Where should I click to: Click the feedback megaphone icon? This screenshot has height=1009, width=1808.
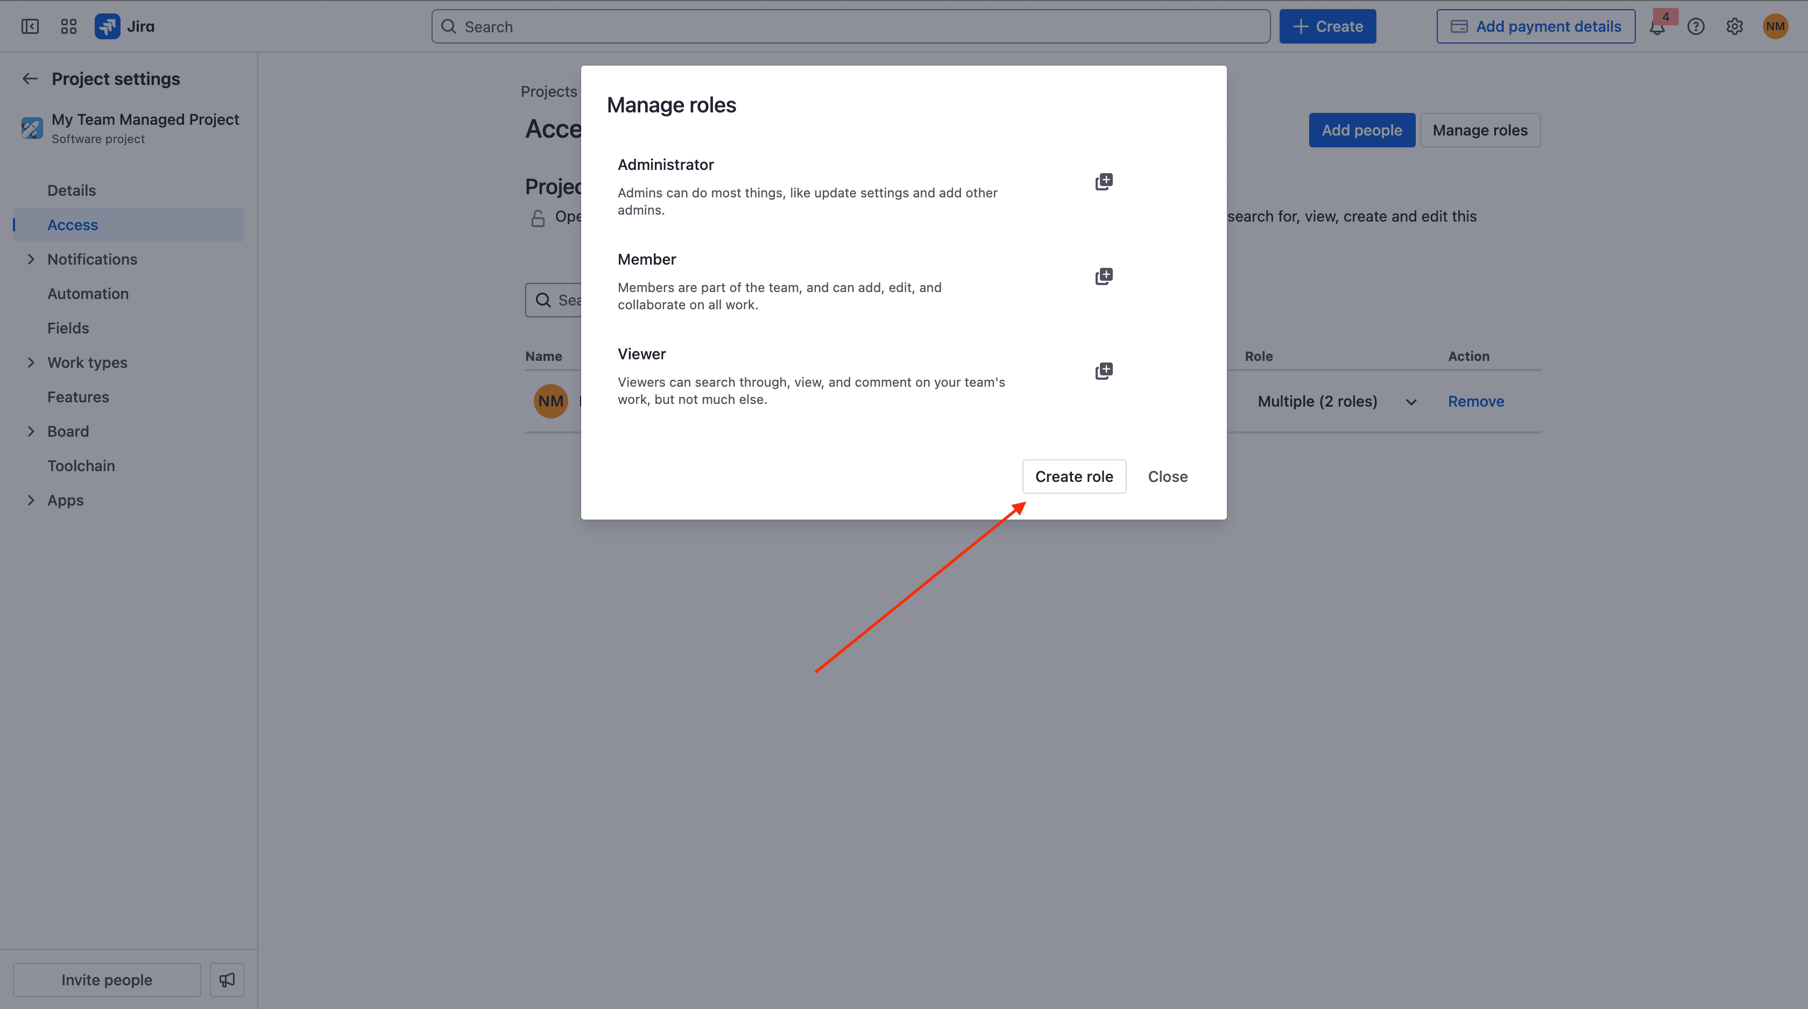227,979
